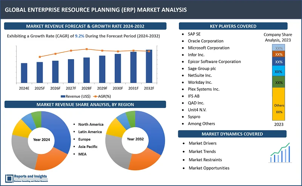Click the light blue share bar segment

279,71
